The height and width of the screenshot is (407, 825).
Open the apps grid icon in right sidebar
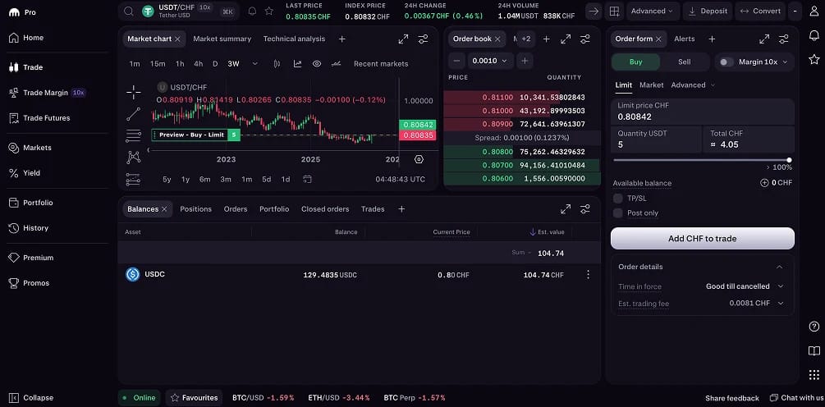814,375
